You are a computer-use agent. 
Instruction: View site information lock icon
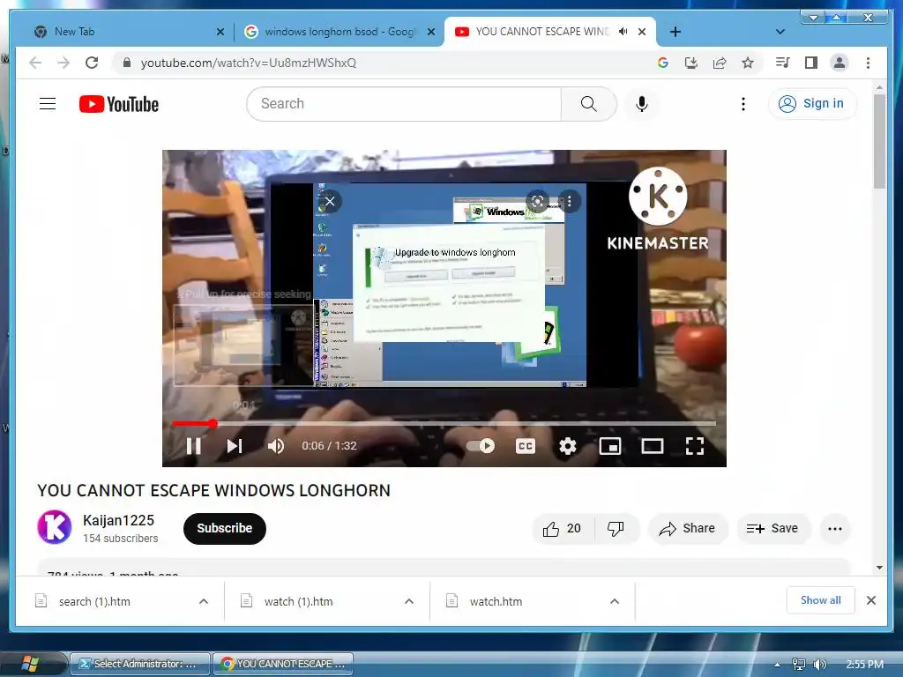tap(127, 63)
